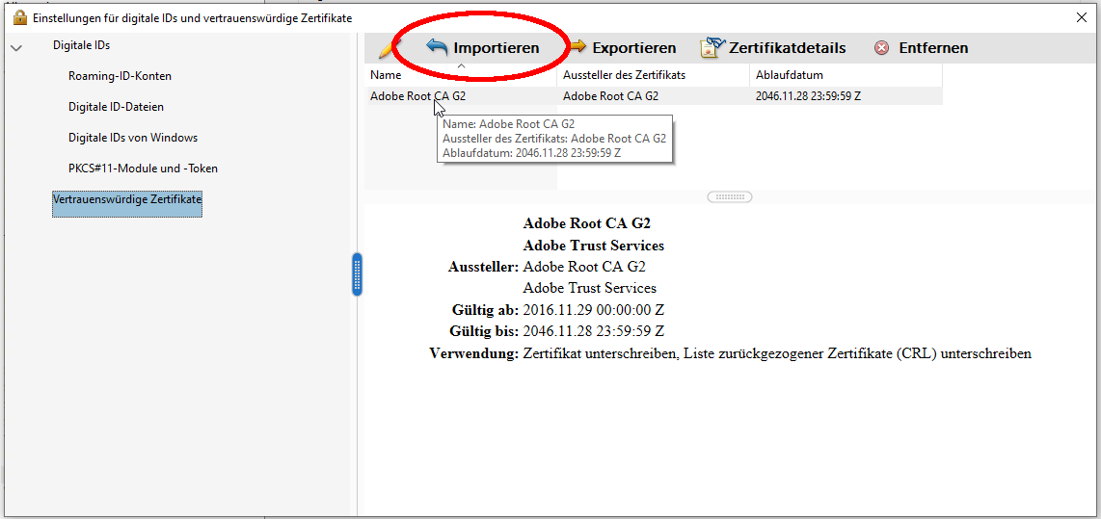Screen dimensions: 1101x519
Task: Click Gültig ab date 2016.11.29 00:00:00 Z
Action: tap(593, 309)
